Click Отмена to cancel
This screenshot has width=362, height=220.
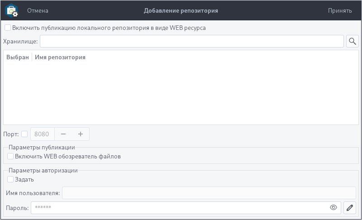coord(38,10)
